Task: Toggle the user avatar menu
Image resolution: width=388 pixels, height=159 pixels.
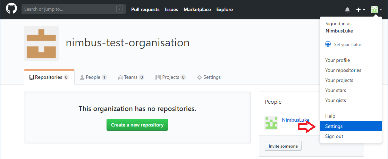Action: [x=376, y=10]
